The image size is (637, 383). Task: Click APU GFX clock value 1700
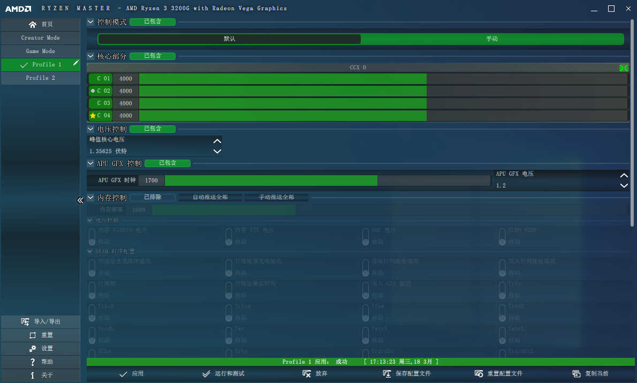pos(151,181)
